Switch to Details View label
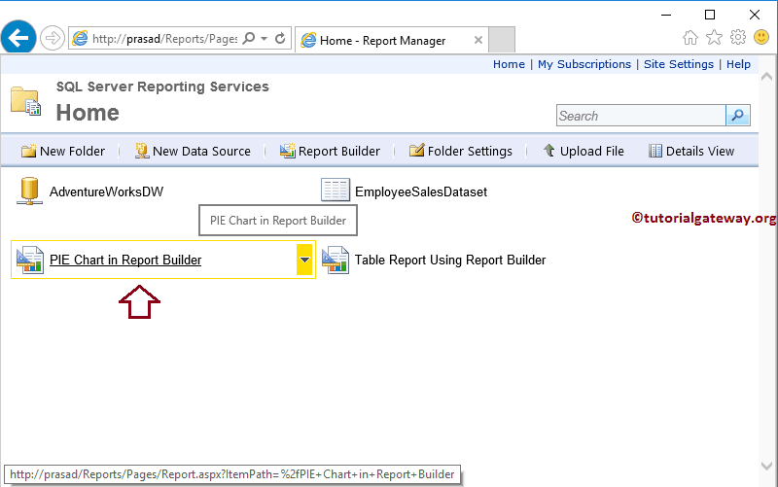 pyautogui.click(x=700, y=152)
